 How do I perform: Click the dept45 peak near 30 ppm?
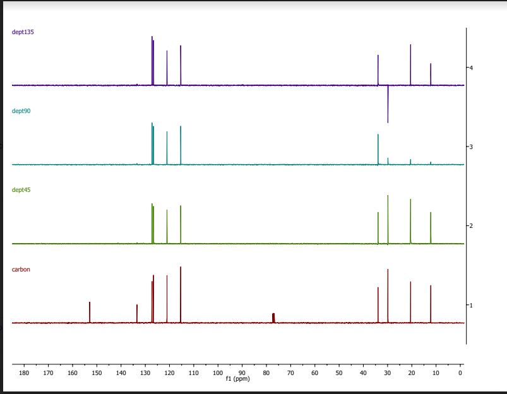coord(388,219)
